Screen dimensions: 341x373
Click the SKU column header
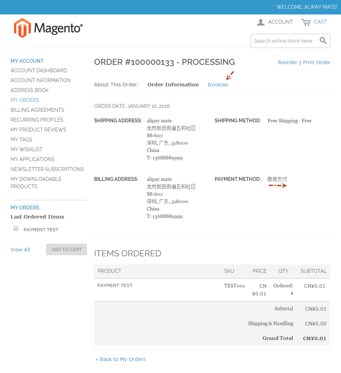(229, 271)
